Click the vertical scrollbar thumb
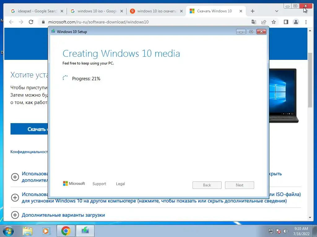This screenshot has width=317, height=237. coord(310,80)
